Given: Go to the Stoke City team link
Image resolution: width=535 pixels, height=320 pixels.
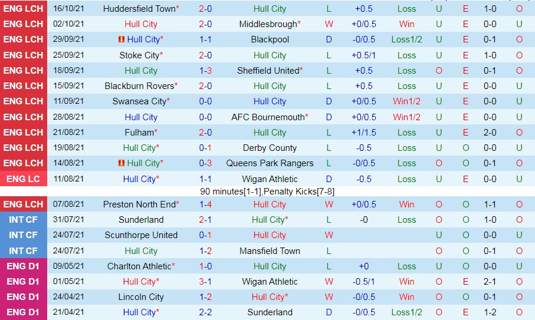Looking at the screenshot, I should (139, 55).
